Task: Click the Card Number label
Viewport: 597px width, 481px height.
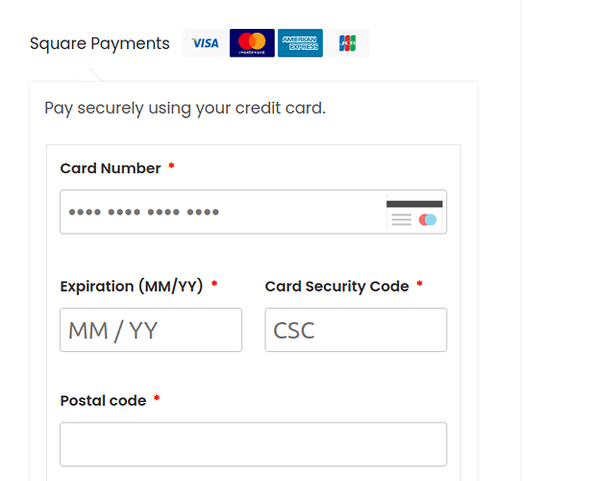Action: [x=111, y=168]
